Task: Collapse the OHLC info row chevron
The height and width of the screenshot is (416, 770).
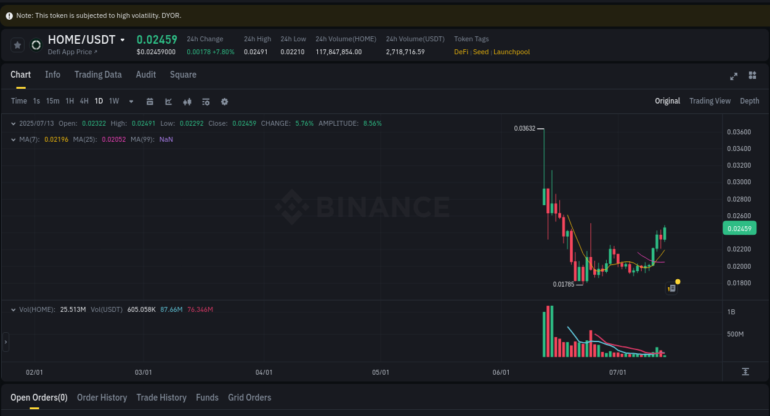Action: tap(12, 123)
